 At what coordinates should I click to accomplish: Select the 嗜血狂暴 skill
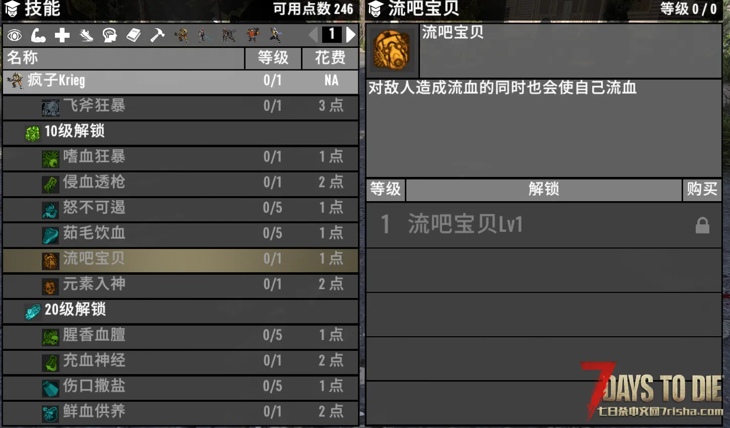[180, 158]
